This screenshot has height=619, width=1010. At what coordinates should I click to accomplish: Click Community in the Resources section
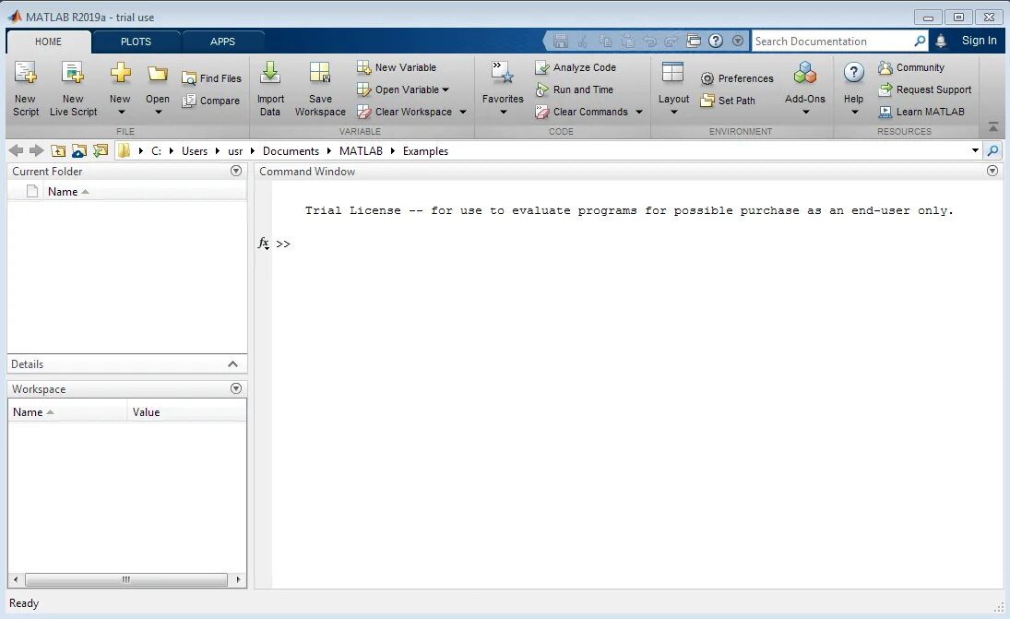911,67
